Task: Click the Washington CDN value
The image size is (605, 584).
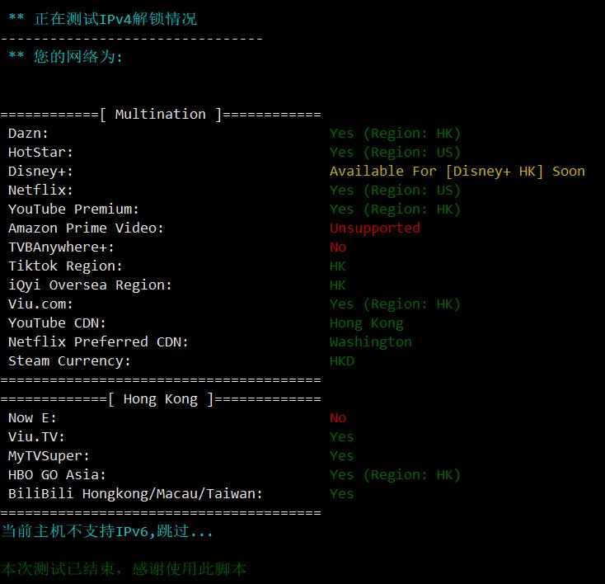Action: [371, 341]
